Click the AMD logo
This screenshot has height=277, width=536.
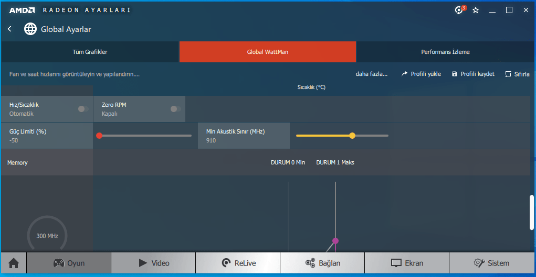22,10
